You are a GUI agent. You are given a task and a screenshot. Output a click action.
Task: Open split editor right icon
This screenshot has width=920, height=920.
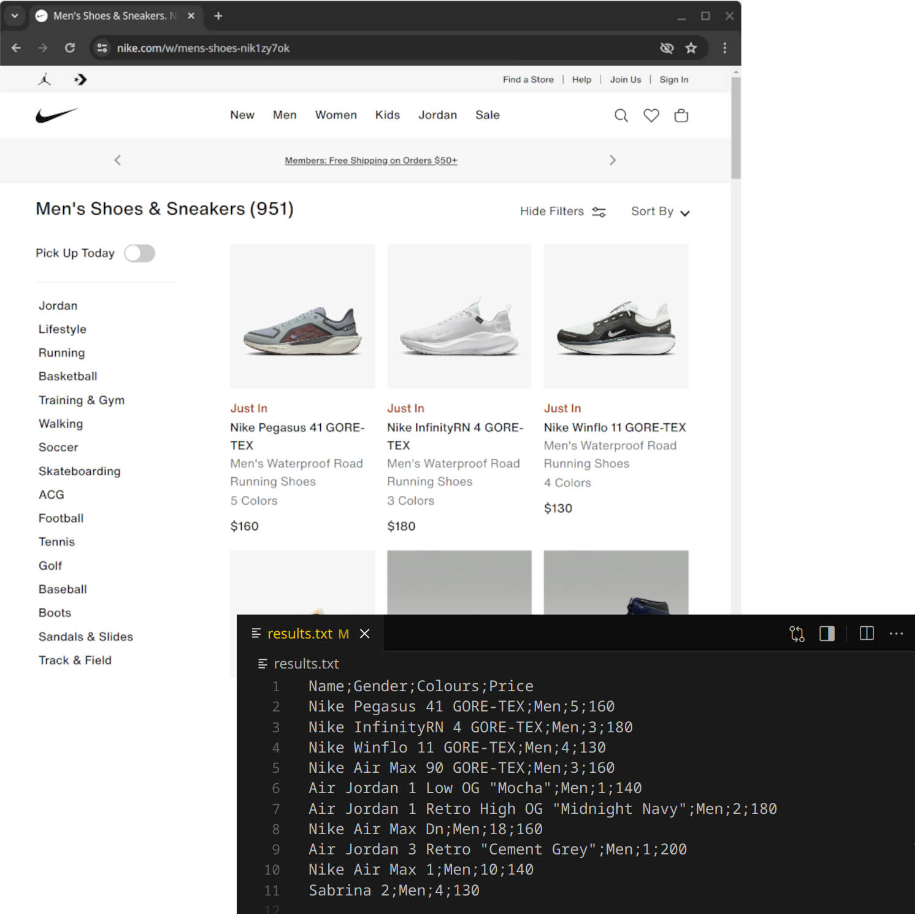tap(866, 634)
